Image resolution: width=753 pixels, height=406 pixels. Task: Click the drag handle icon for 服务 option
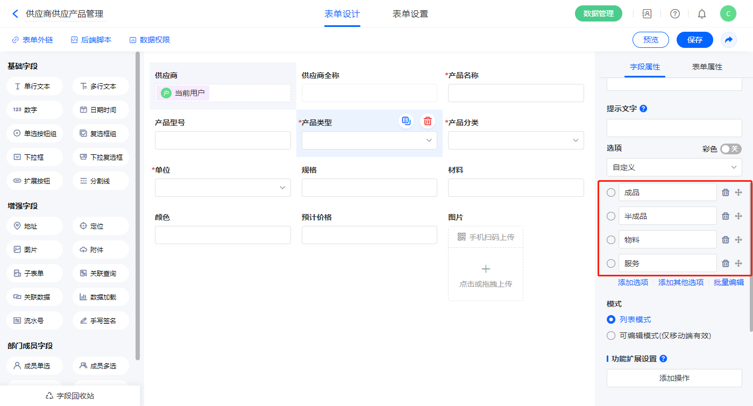(738, 263)
